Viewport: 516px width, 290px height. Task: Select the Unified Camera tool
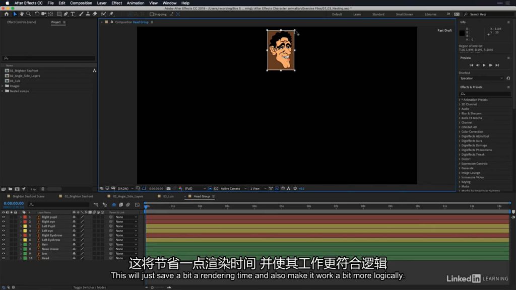pyautogui.click(x=44, y=14)
